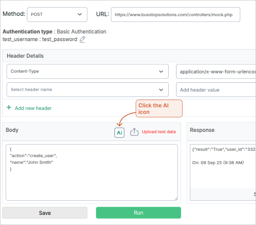Image resolution: width=256 pixels, height=225 pixels.
Task: Open the Method POST dropdown
Action: tap(57, 14)
